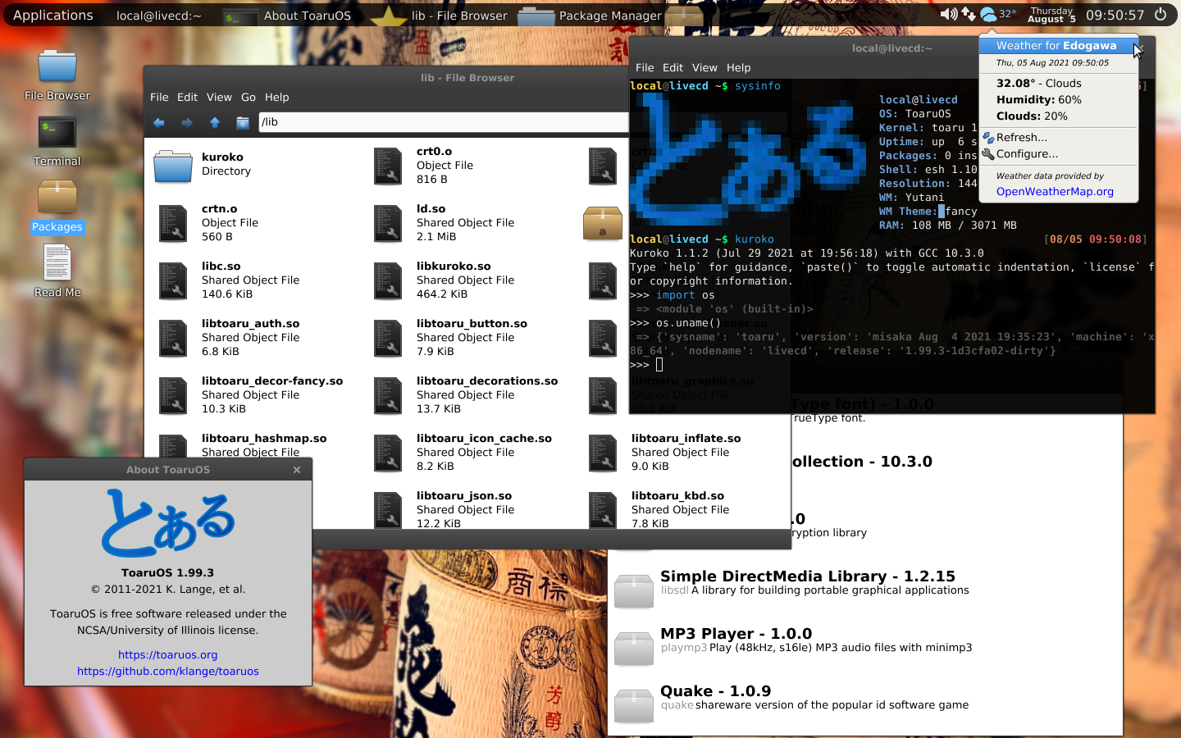Click the date display in top panel
The height and width of the screenshot is (738, 1181).
1051,15
